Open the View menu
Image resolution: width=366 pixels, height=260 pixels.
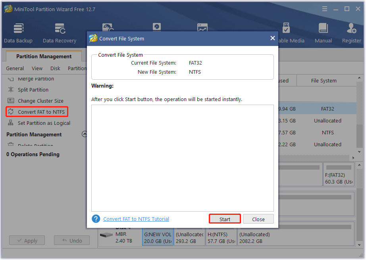pos(37,68)
